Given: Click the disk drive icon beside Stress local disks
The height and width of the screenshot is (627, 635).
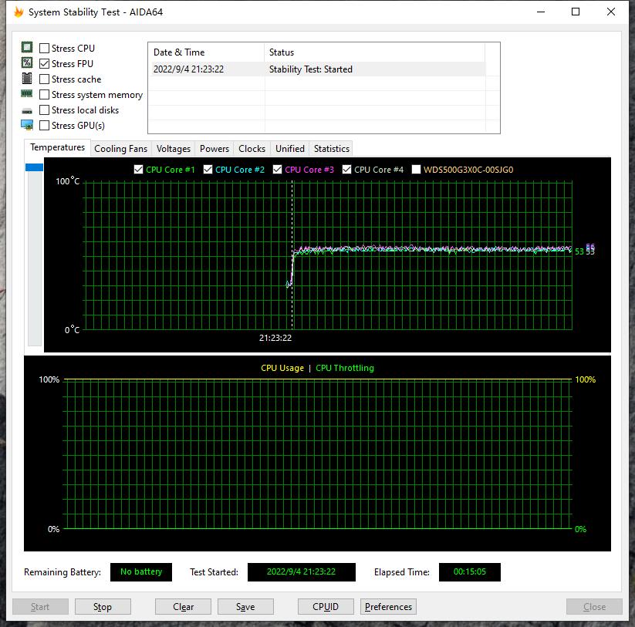Looking at the screenshot, I should click(27, 110).
